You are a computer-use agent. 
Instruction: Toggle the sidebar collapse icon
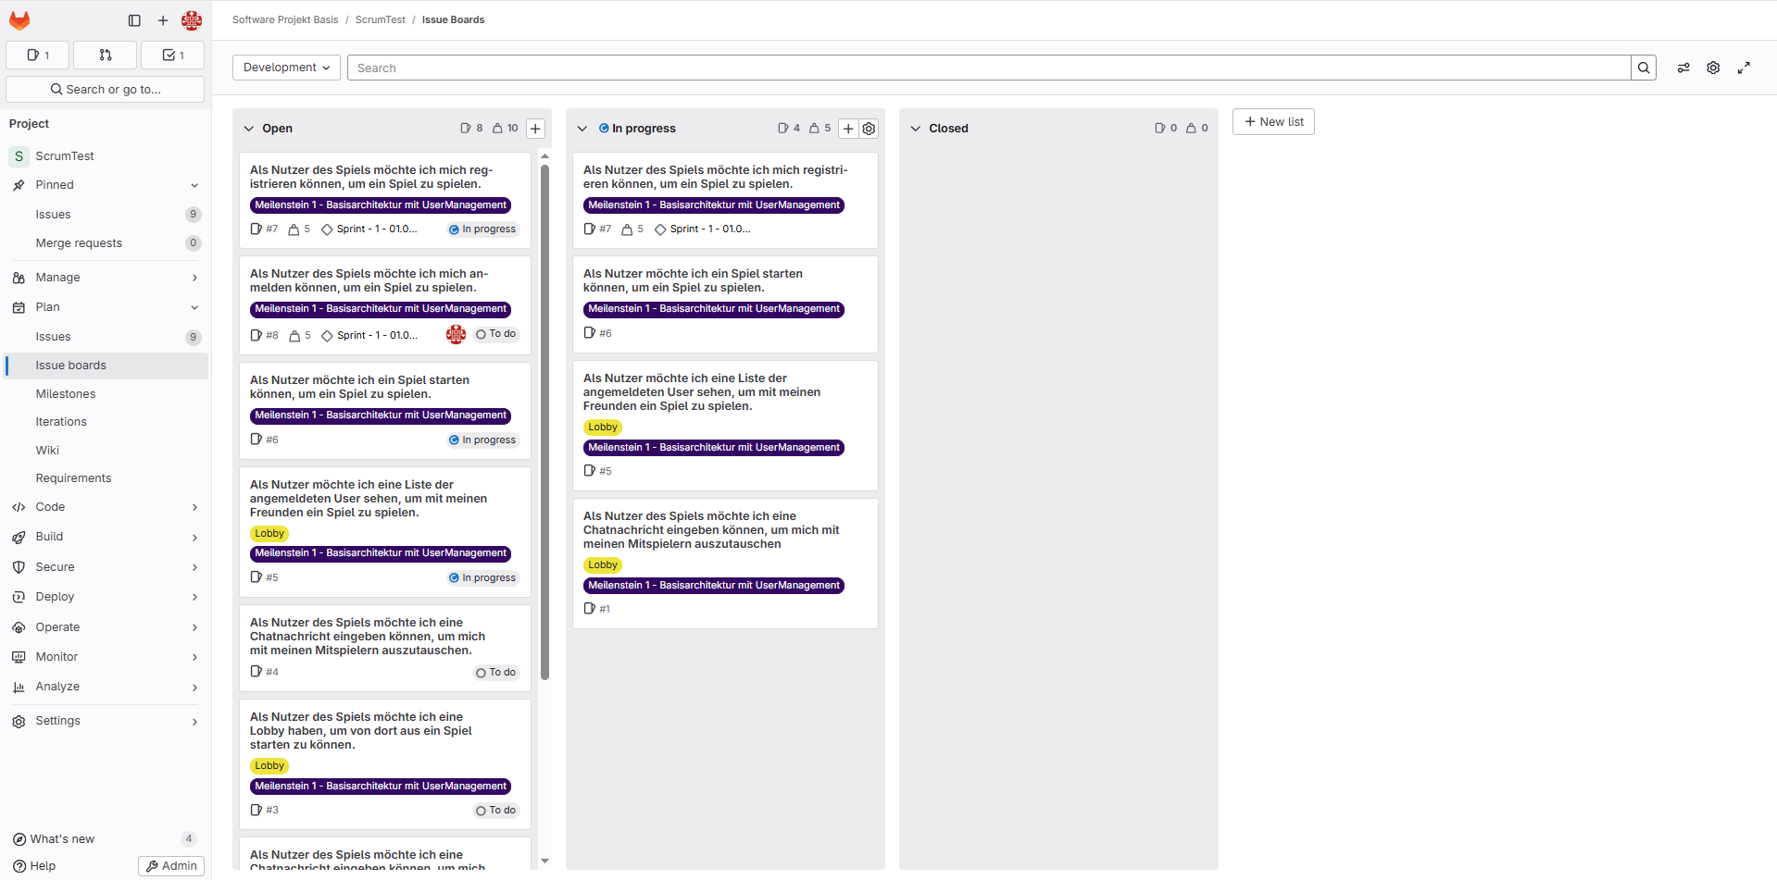(x=134, y=20)
